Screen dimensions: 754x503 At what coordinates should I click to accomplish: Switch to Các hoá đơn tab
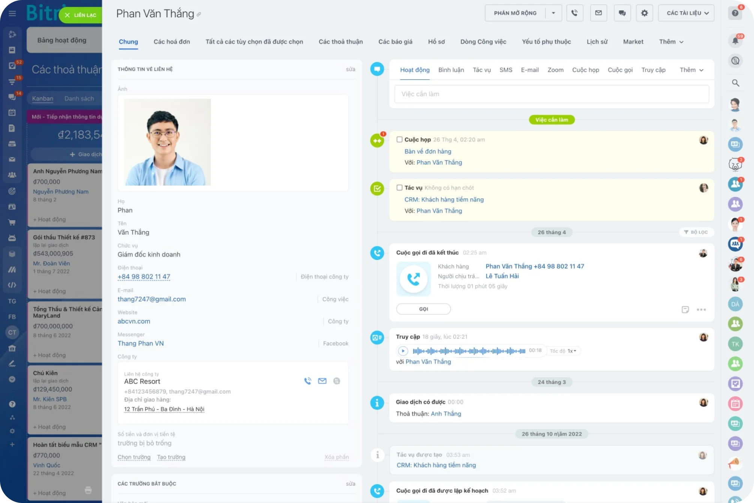[x=171, y=42]
